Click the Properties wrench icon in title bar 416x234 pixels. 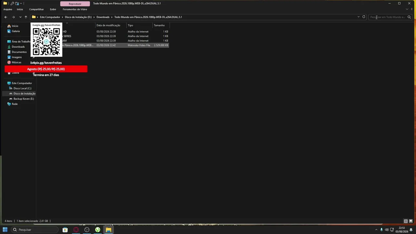[x=12, y=3]
